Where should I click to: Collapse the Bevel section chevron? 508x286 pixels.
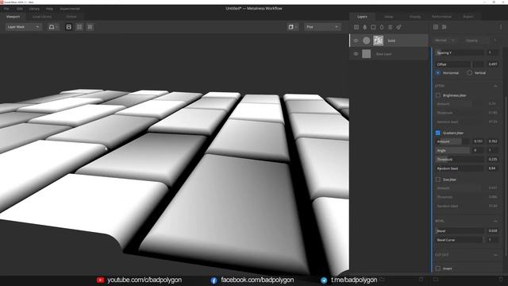[x=495, y=221]
